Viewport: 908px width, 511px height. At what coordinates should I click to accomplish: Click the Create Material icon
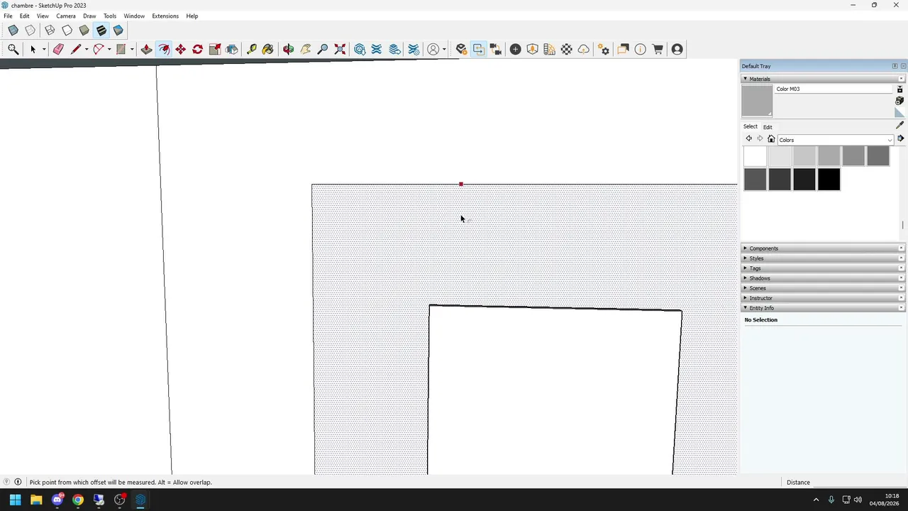pos(899,101)
